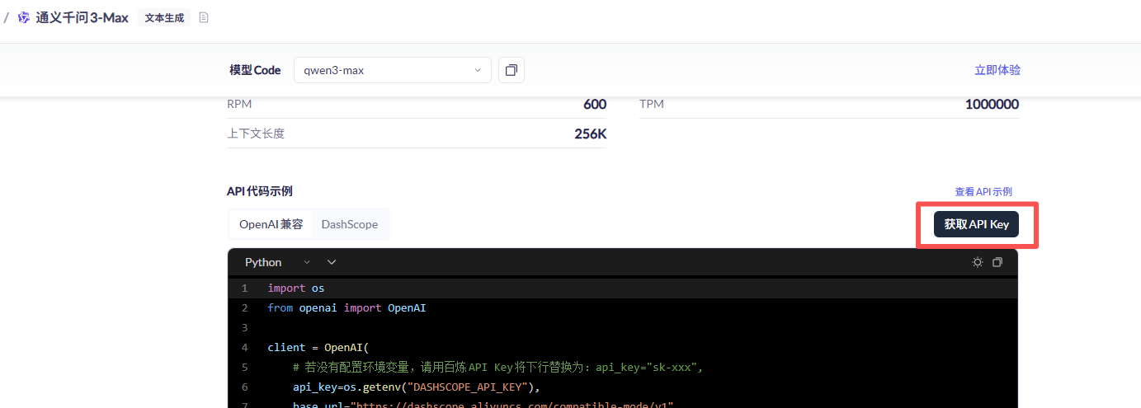Image resolution: width=1141 pixels, height=408 pixels.
Task: Click the 上下文长度 value 256K
Action: pos(591,134)
